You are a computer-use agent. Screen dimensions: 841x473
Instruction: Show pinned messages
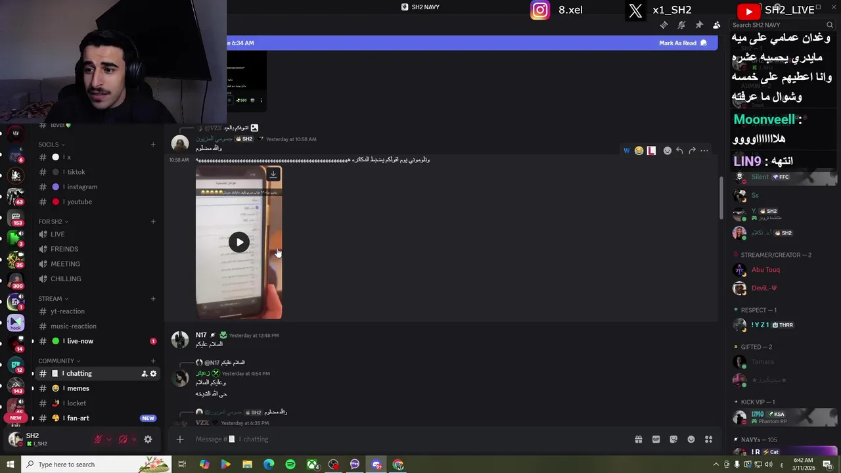[699, 25]
